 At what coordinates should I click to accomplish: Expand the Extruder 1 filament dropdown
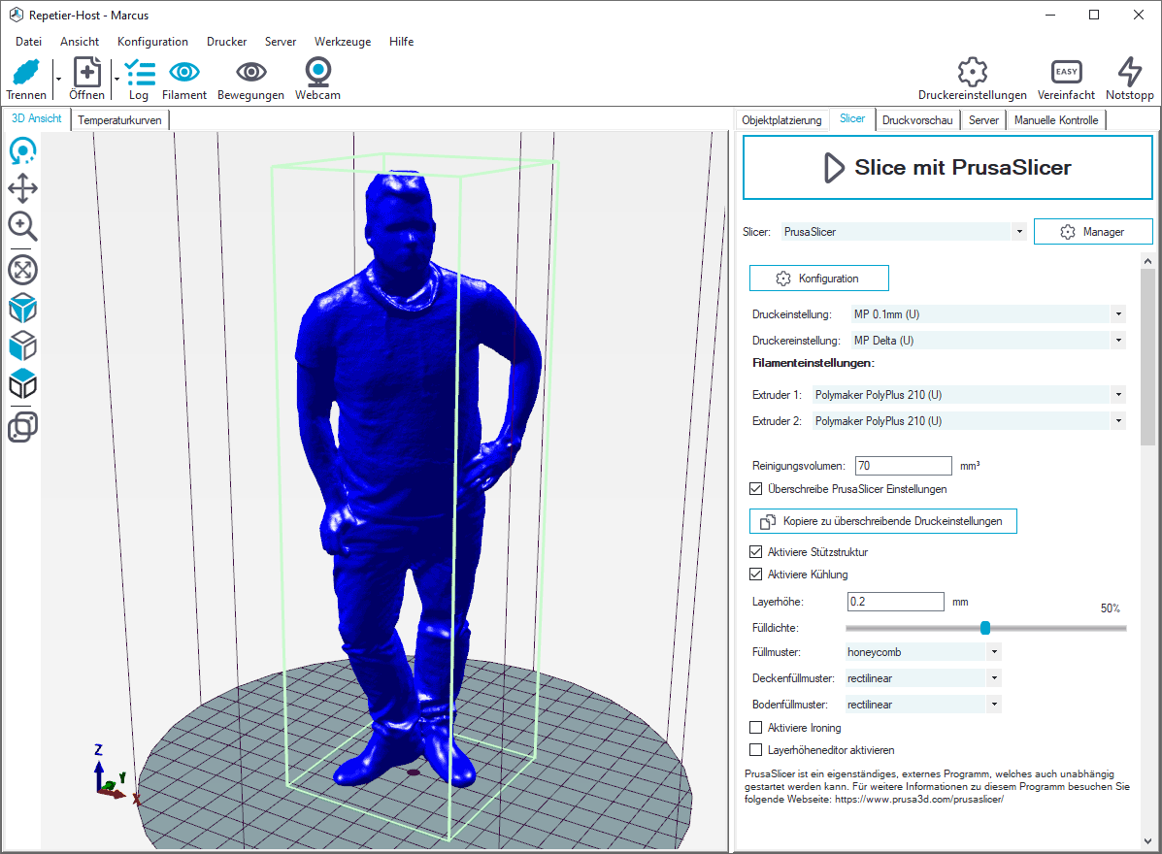pos(1118,395)
